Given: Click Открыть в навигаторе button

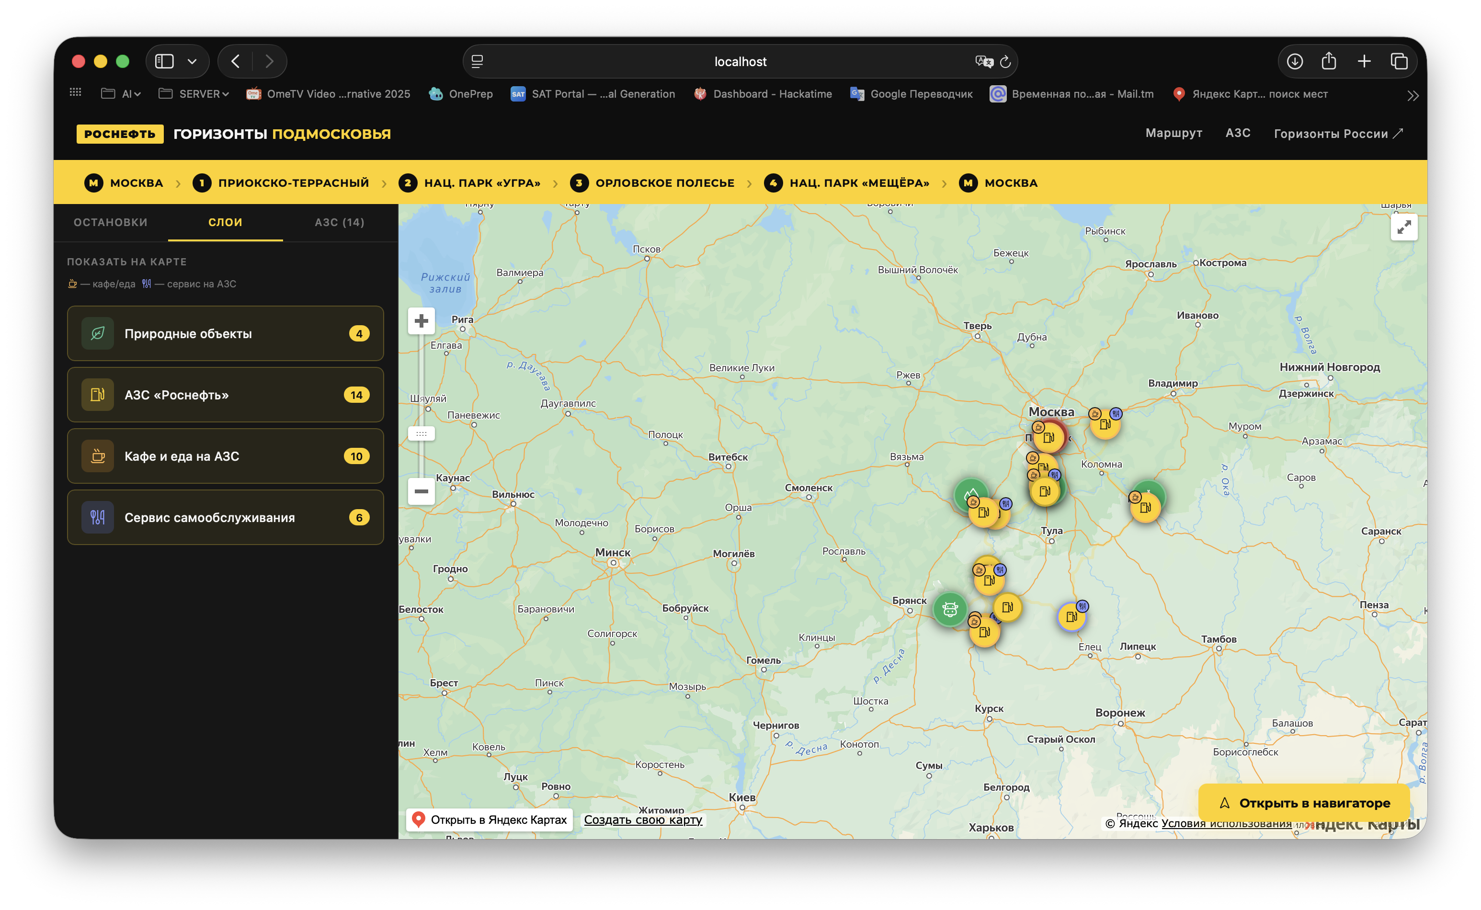Looking at the screenshot, I should click(x=1303, y=803).
